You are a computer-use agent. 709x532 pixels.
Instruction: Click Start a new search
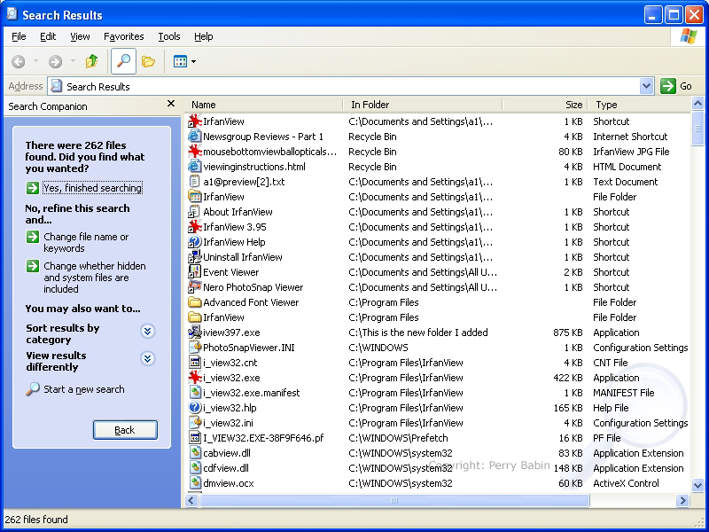[83, 389]
